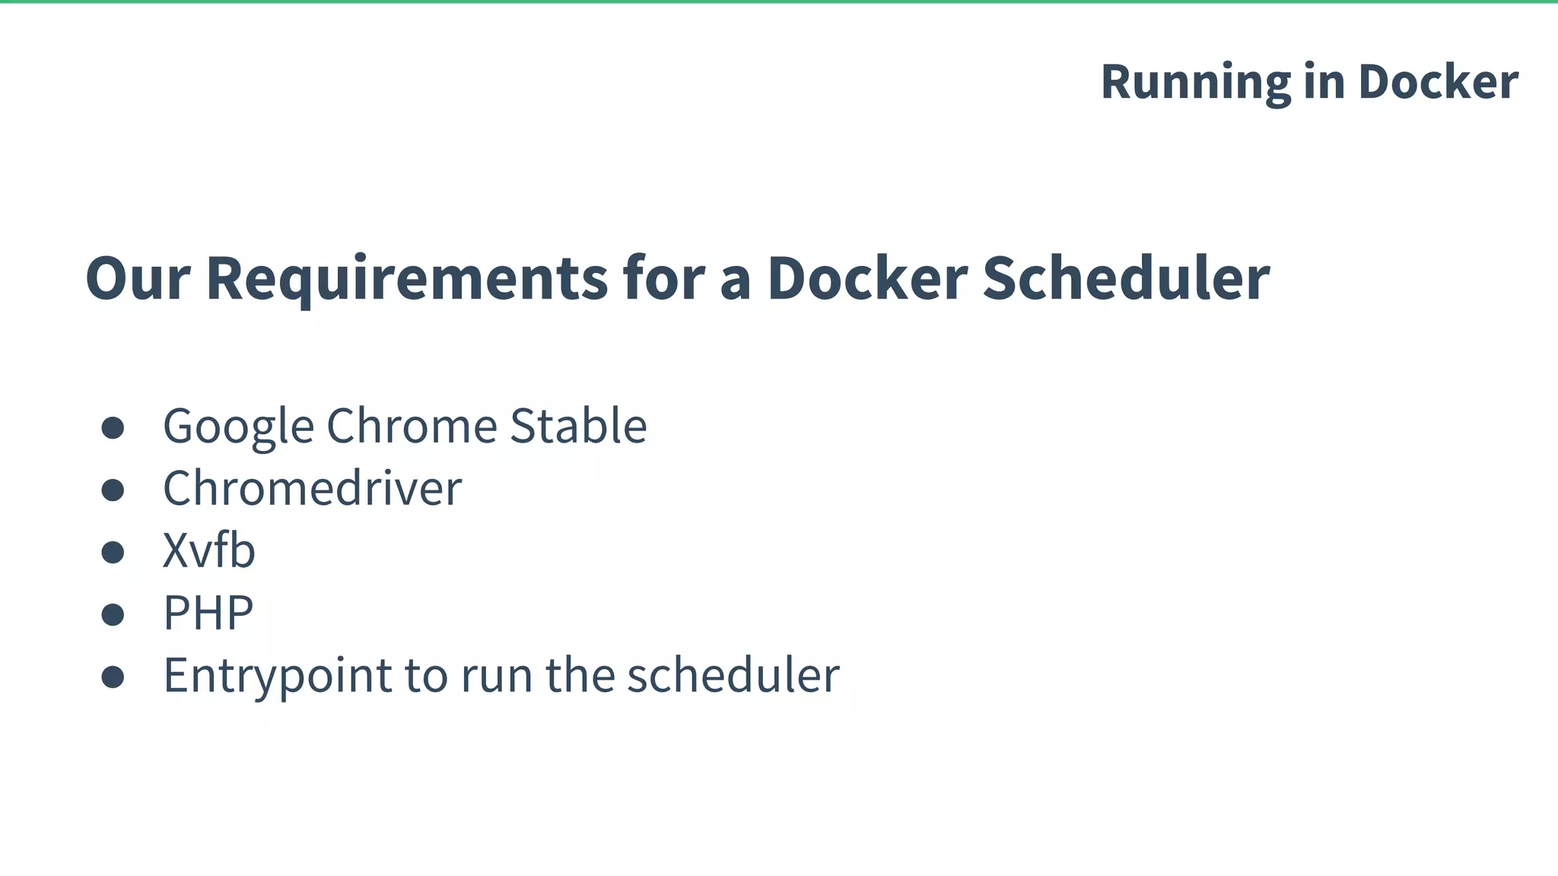Click the green bar atop the slide
This screenshot has width=1558, height=876.
(779, 2)
